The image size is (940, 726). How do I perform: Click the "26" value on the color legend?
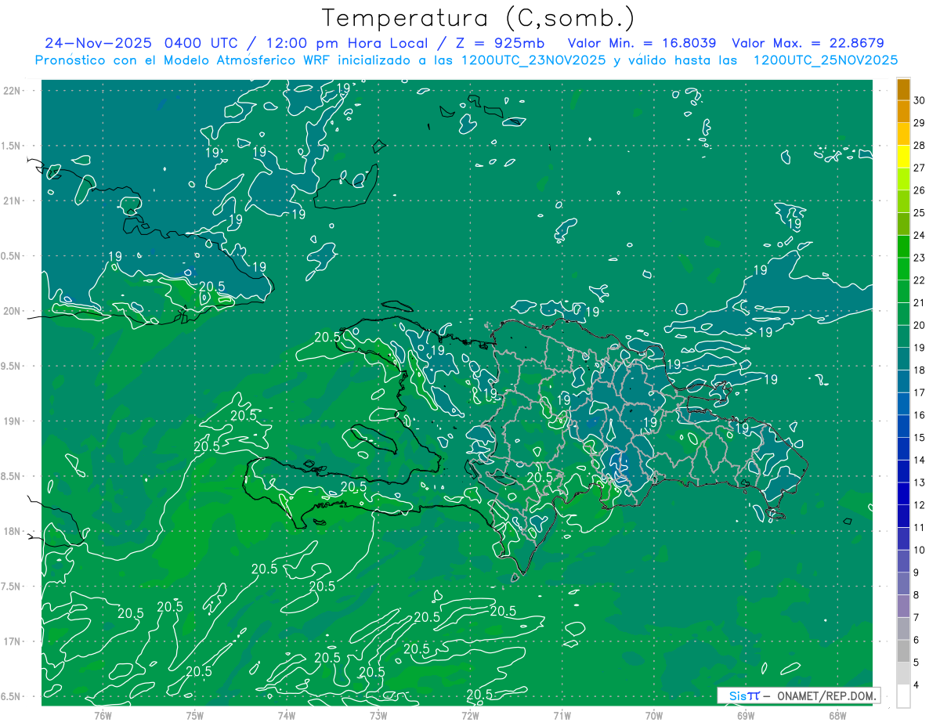click(920, 190)
